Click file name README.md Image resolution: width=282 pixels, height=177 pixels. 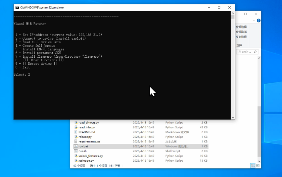[87, 132]
